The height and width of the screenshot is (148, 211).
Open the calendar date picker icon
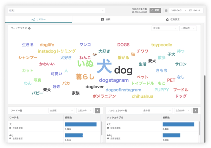click(x=166, y=11)
